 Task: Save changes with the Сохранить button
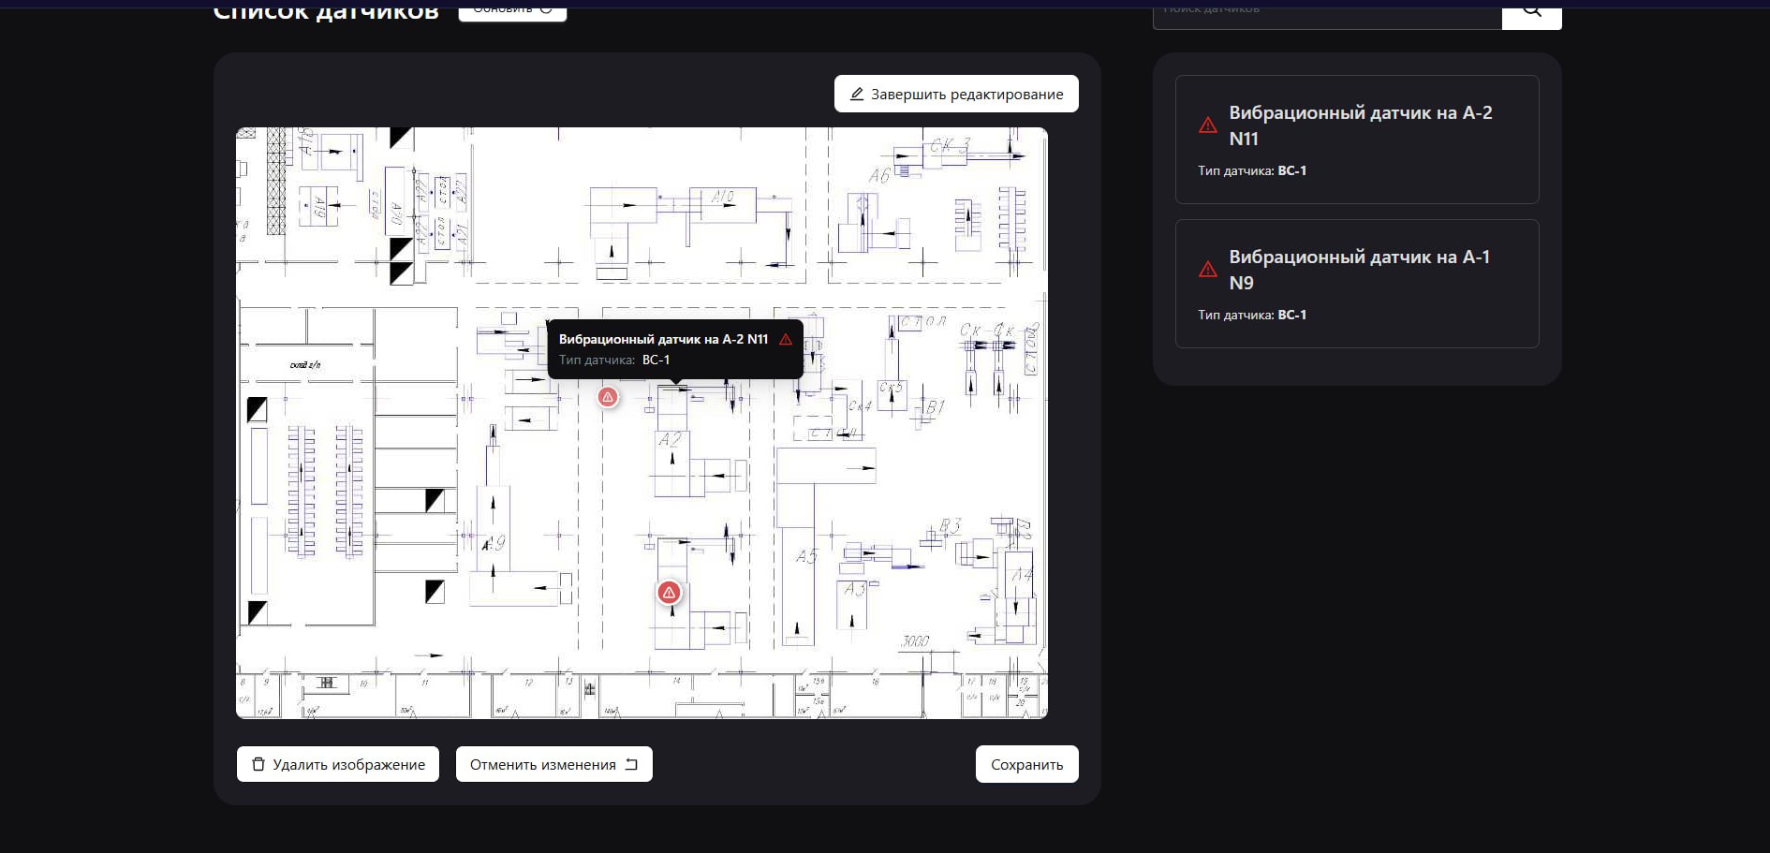click(x=1026, y=764)
